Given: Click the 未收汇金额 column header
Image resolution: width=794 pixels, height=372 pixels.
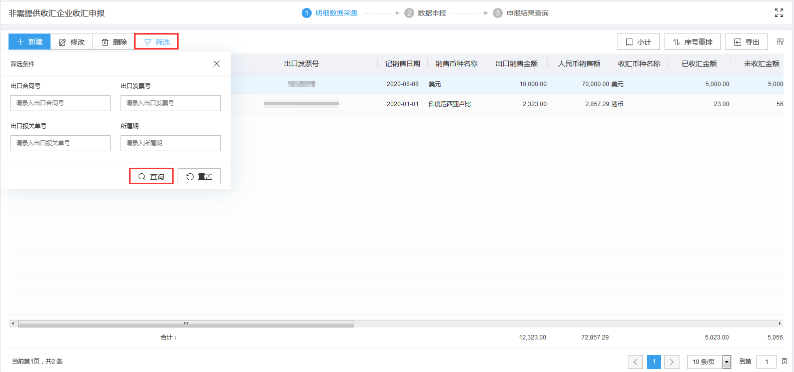Looking at the screenshot, I should point(761,64).
